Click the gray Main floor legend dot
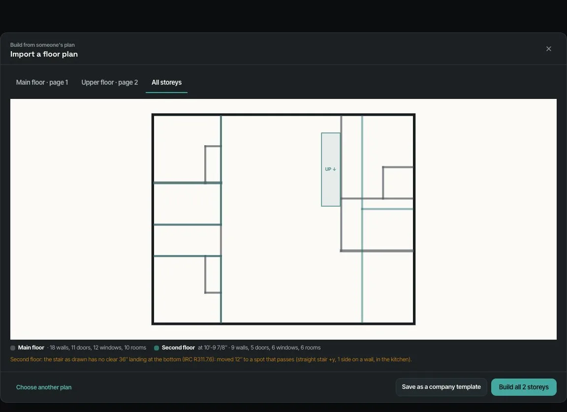Image resolution: width=567 pixels, height=412 pixels. point(13,348)
